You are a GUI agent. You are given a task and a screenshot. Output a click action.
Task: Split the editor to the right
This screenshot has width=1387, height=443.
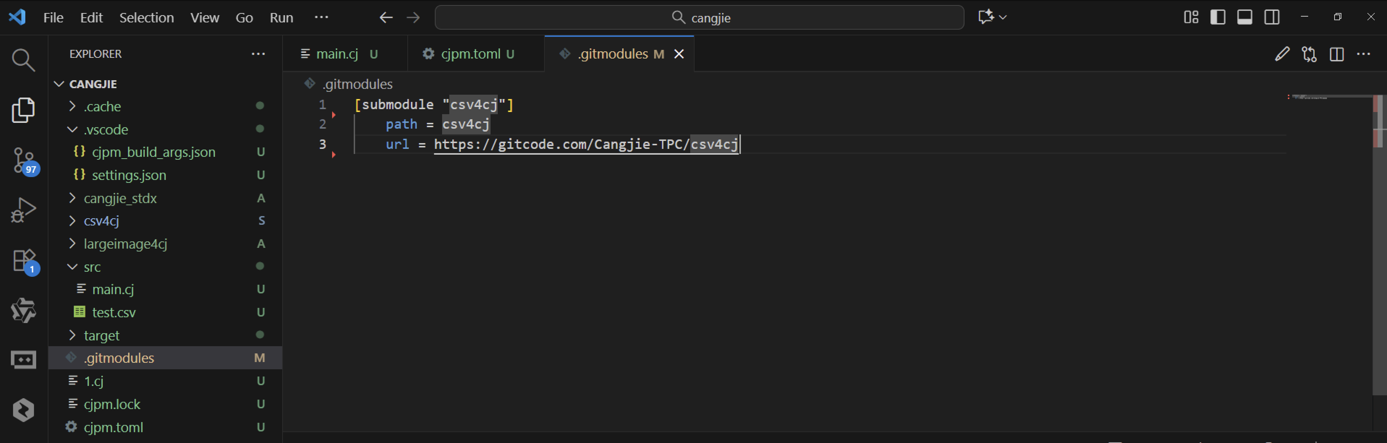(1336, 54)
